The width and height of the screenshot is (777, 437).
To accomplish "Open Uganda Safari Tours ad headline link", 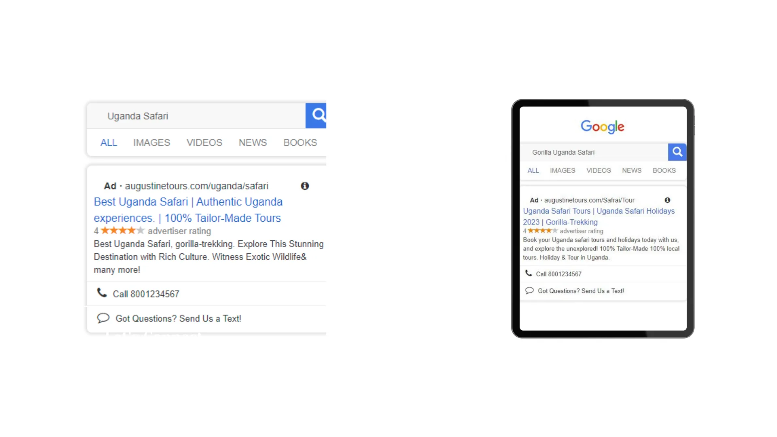I will [x=599, y=216].
